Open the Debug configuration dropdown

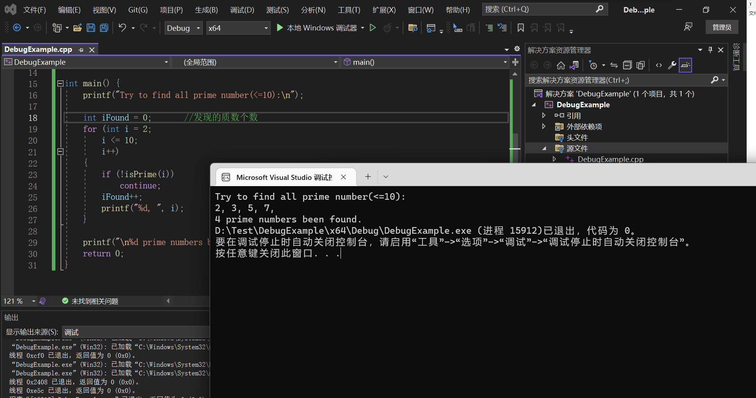pyautogui.click(x=183, y=28)
